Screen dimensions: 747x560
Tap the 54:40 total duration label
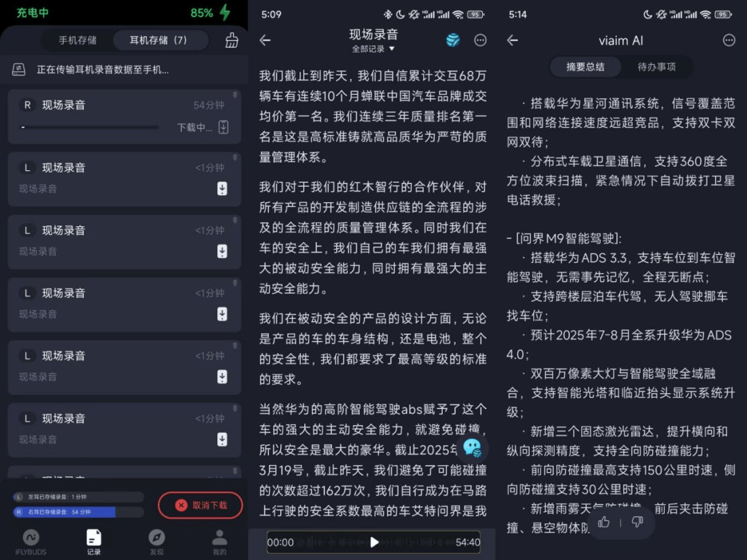click(x=468, y=543)
